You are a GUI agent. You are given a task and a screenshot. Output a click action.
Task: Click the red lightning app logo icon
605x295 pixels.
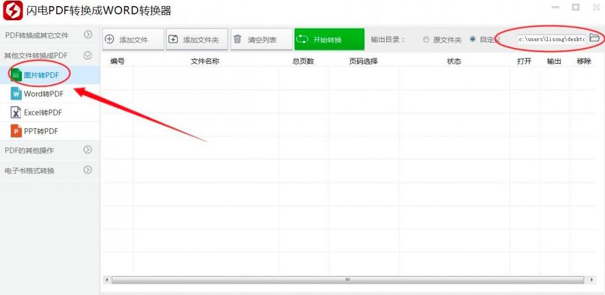click(13, 10)
